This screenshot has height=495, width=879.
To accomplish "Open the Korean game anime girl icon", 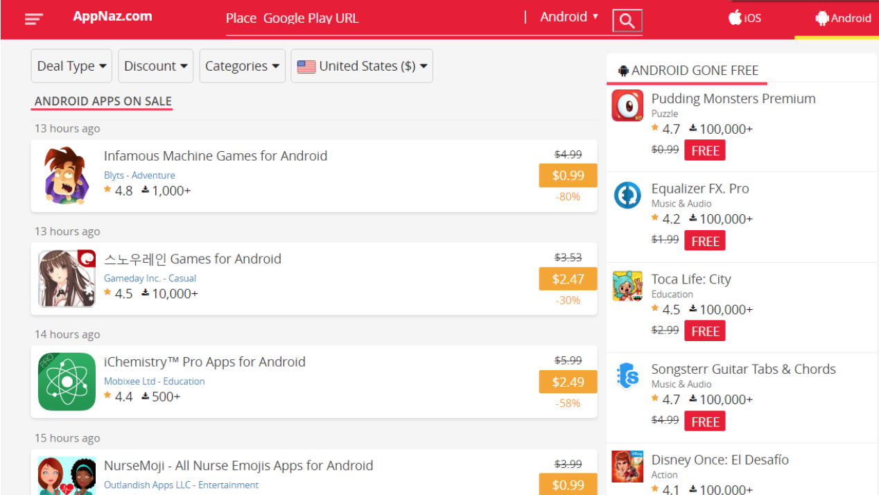I will [x=67, y=278].
